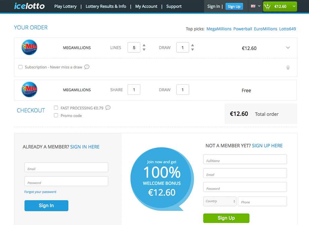309x225 pixels.
Task: Focus the Draw field in Share row
Action: (183, 90)
